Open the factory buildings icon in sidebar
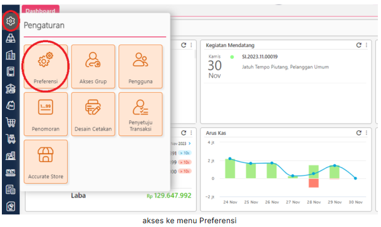 tap(11, 156)
